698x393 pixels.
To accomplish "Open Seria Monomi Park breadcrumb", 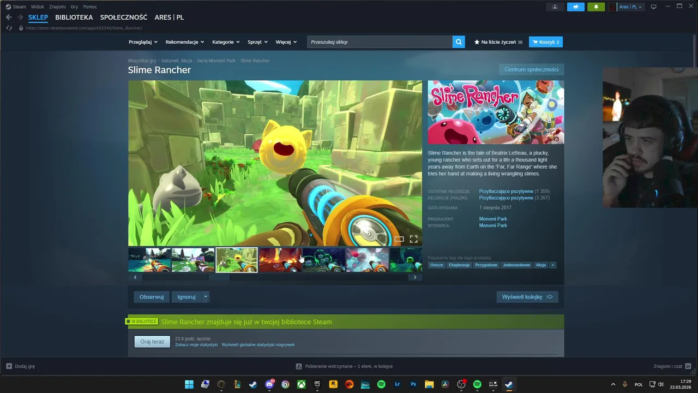I will (216, 61).
